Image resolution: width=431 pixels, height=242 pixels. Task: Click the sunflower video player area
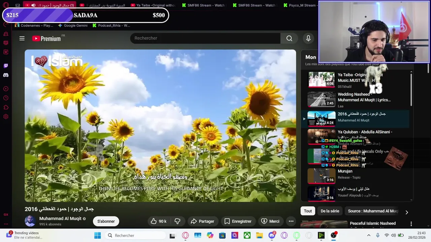[160, 126]
